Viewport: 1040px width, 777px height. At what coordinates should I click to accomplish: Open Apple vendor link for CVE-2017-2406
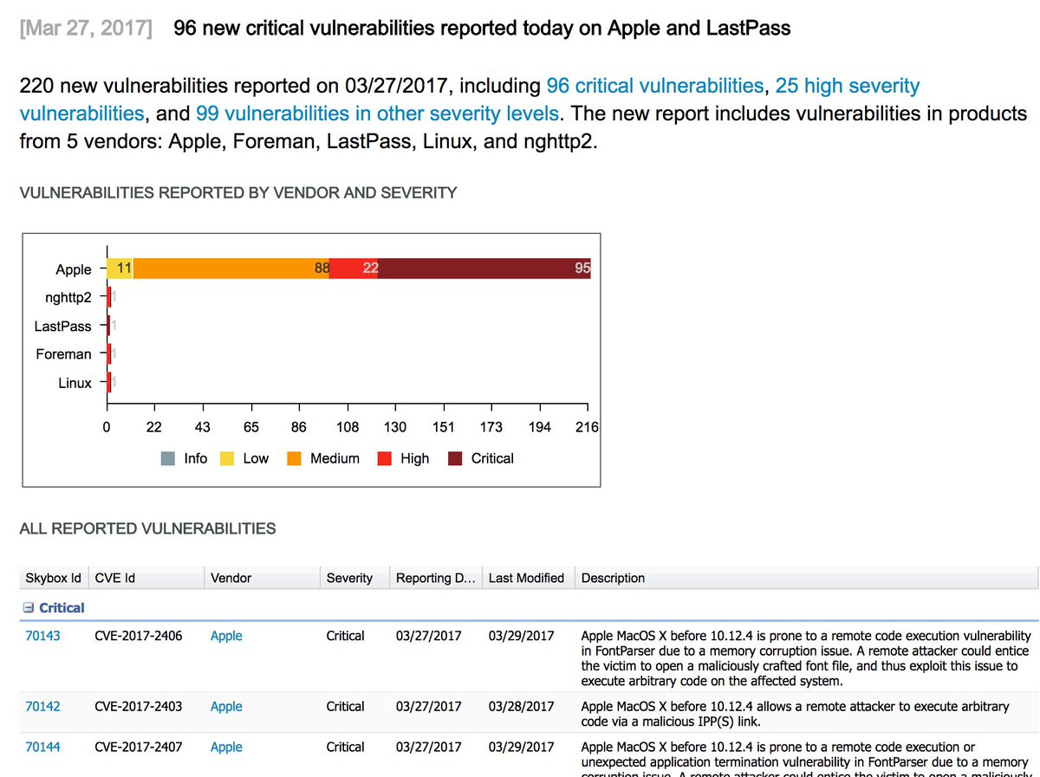point(226,636)
